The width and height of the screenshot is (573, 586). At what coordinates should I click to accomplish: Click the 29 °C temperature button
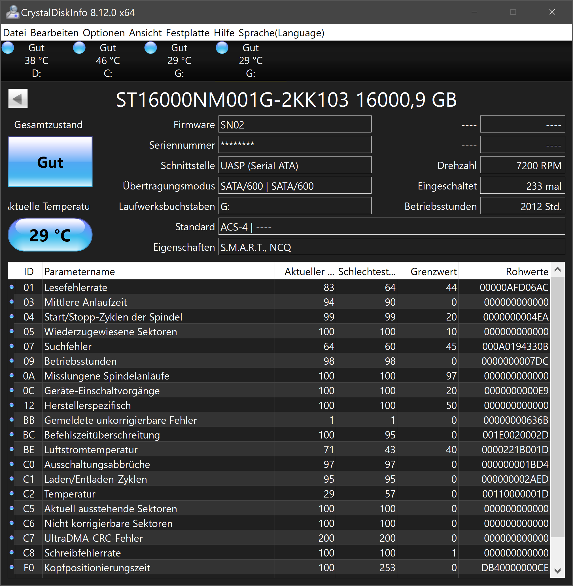50,235
